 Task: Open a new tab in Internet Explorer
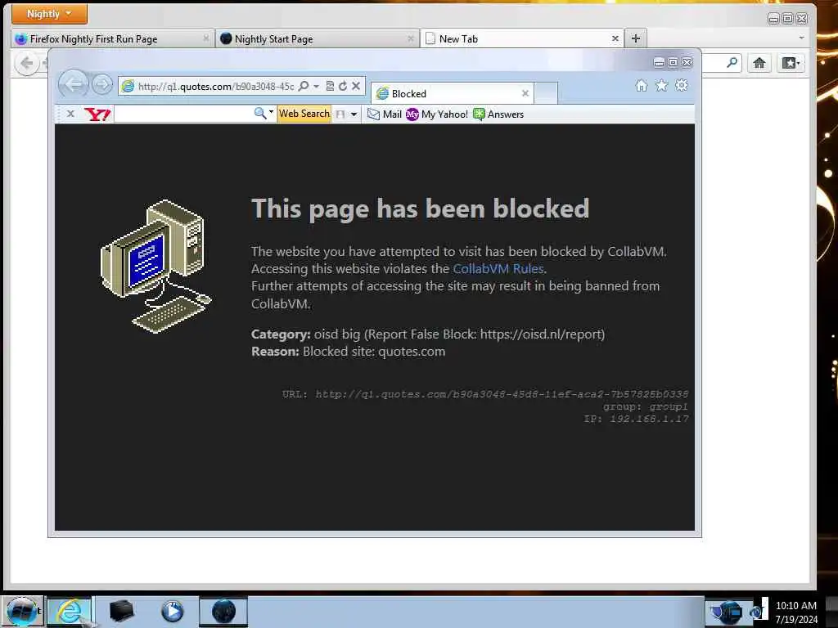tap(546, 93)
